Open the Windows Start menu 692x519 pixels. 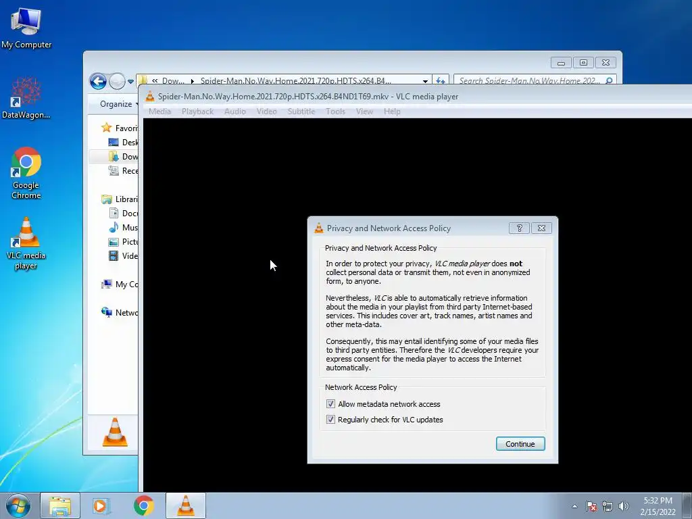[18, 505]
